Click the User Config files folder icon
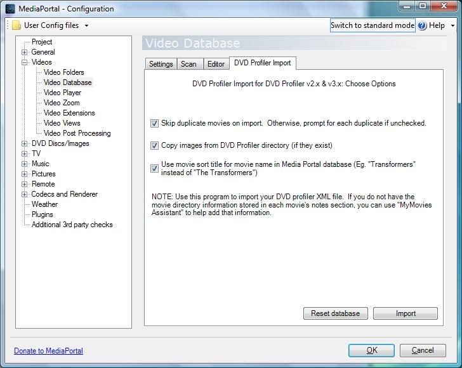Viewport: 462px width, 368px height. pos(16,26)
